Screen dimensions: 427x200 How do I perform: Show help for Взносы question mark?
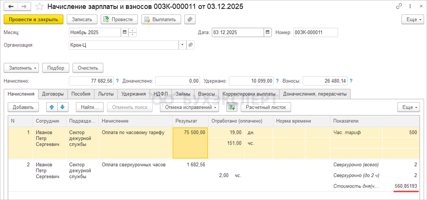pos(351,81)
